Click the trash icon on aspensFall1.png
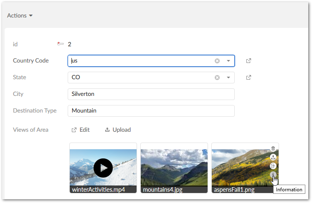This screenshot has height=203, width=312. pyautogui.click(x=273, y=148)
